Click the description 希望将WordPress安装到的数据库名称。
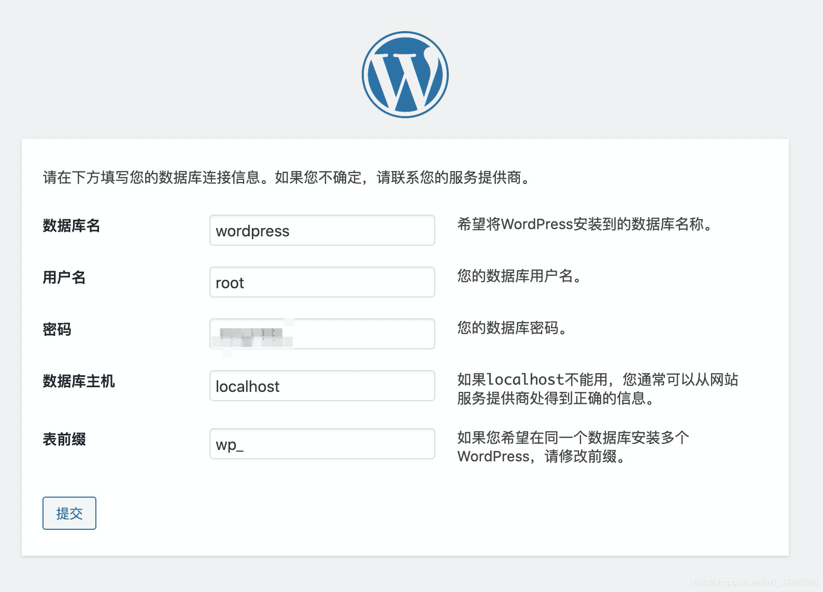 click(x=586, y=224)
